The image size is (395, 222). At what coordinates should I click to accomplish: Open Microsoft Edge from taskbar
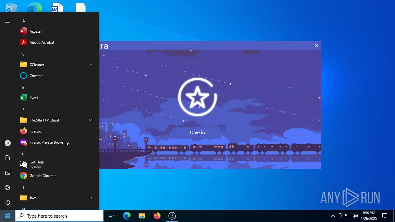(x=127, y=216)
